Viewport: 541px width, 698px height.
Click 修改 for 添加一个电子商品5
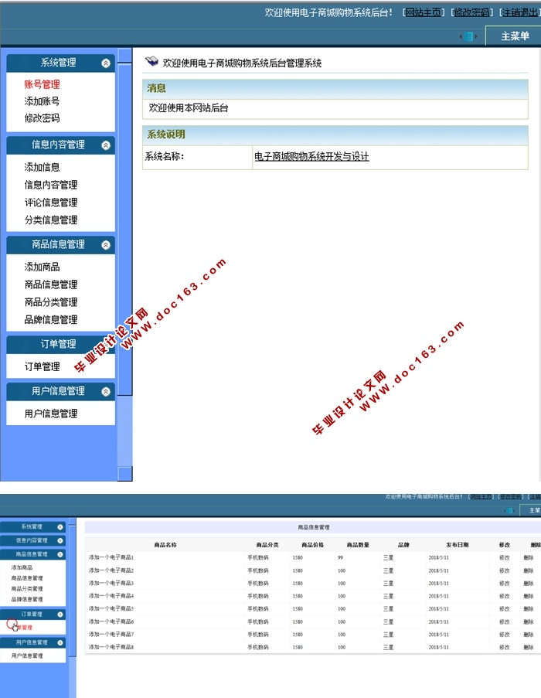click(x=504, y=608)
